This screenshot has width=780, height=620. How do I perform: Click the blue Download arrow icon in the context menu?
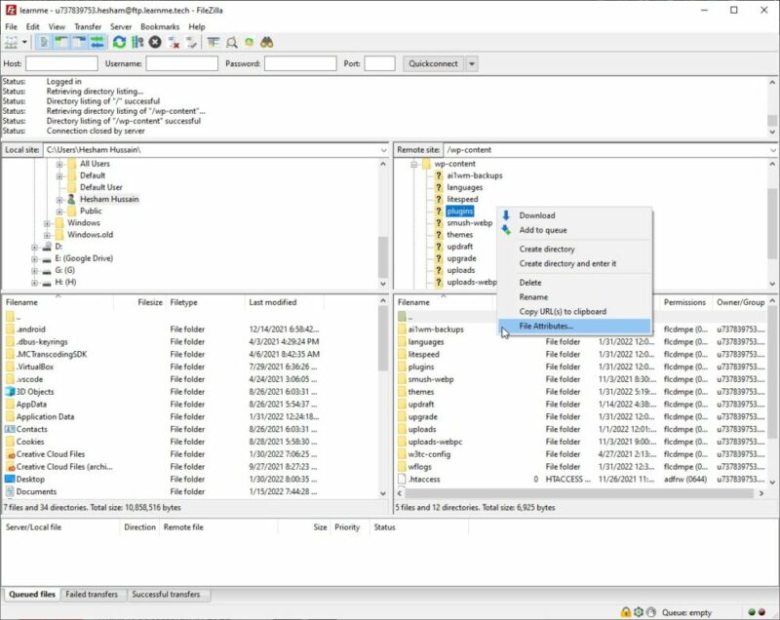point(506,215)
